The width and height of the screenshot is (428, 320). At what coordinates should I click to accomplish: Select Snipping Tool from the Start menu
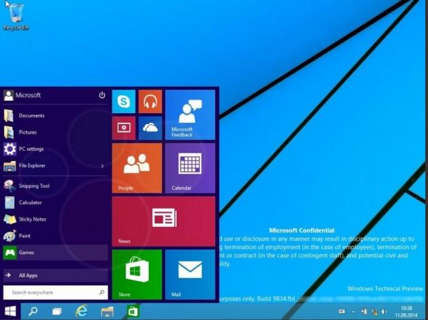pyautogui.click(x=34, y=186)
